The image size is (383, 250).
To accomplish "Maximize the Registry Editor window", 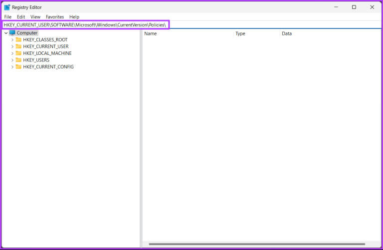I will pos(354,7).
